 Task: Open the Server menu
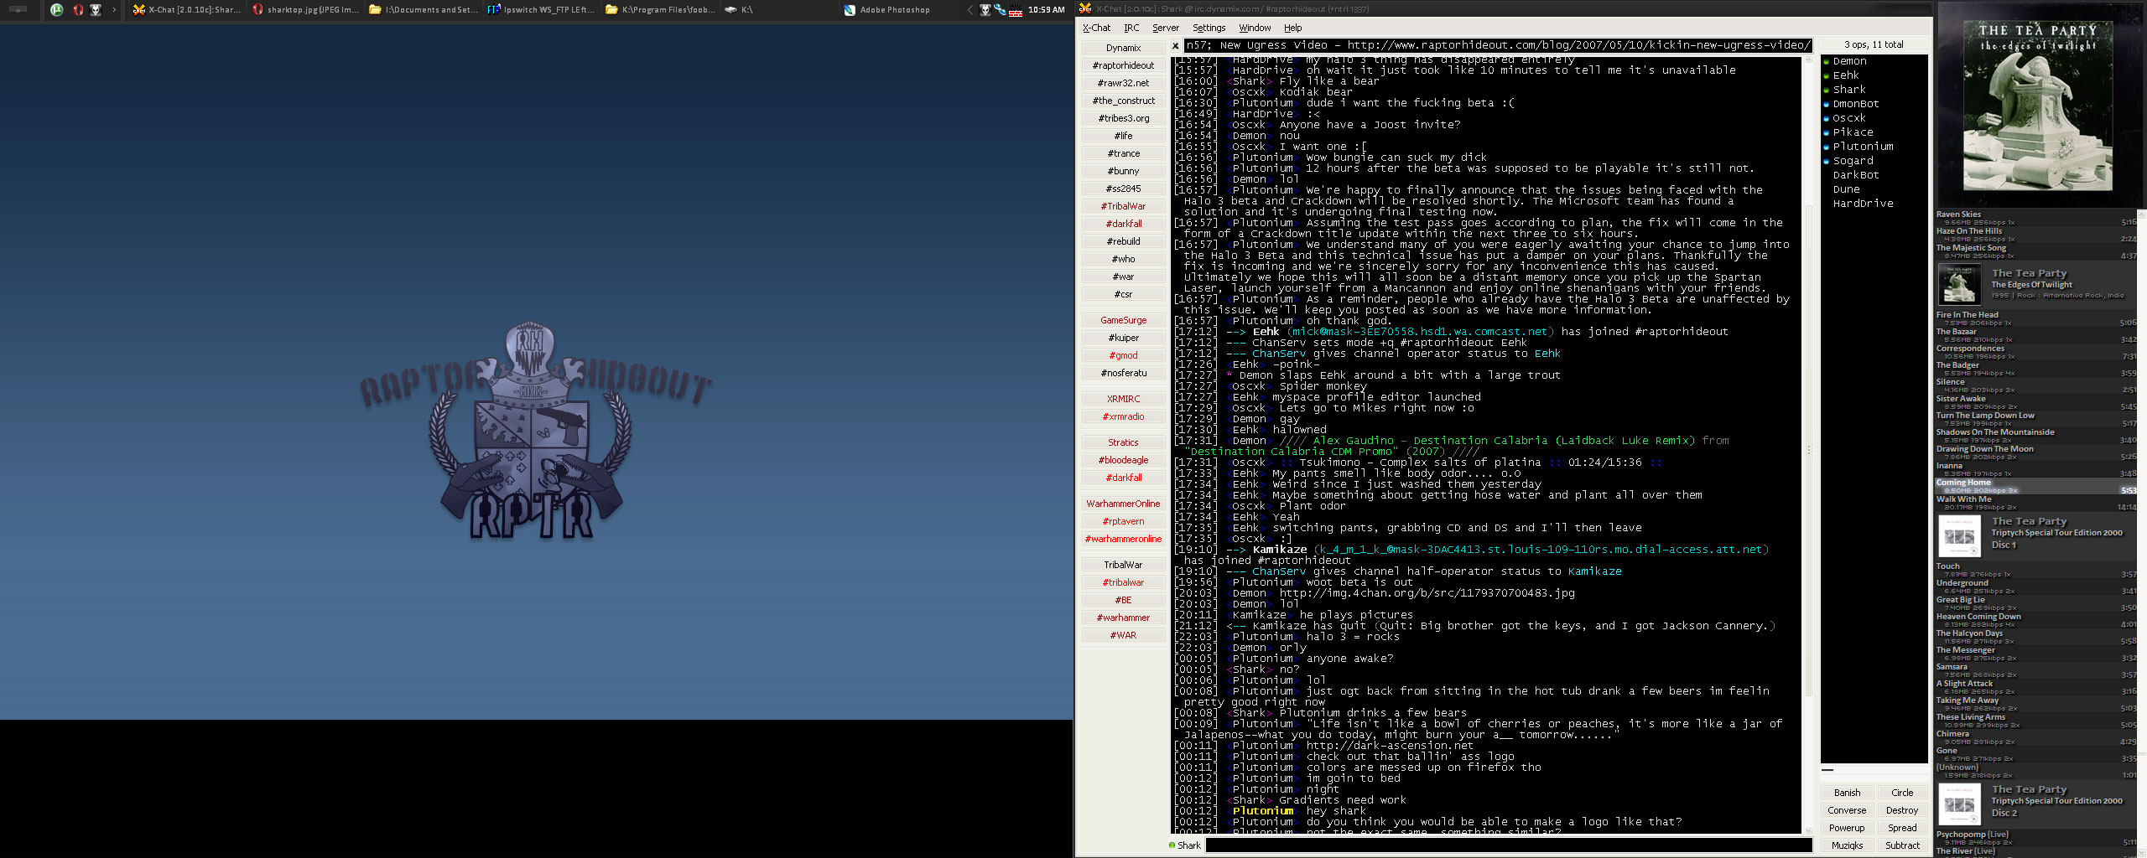pos(1165,28)
